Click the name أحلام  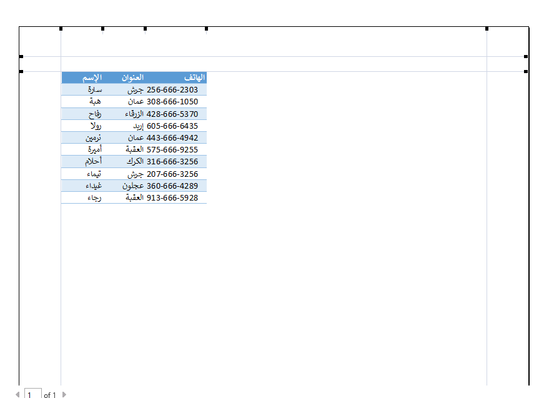94,161
